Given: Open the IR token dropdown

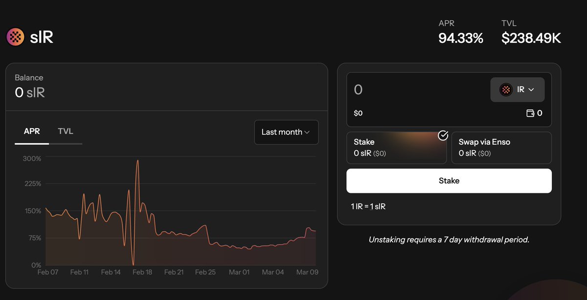Looking at the screenshot, I should pyautogui.click(x=518, y=90).
